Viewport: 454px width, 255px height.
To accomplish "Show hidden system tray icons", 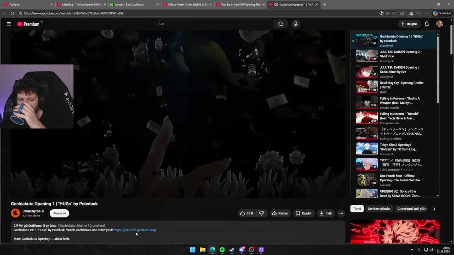I will tap(412, 250).
